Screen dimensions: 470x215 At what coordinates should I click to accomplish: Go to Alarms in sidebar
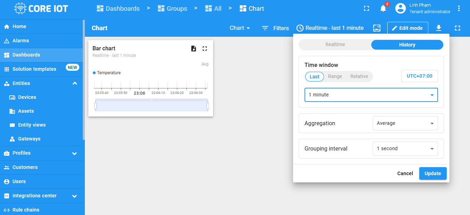click(x=21, y=41)
